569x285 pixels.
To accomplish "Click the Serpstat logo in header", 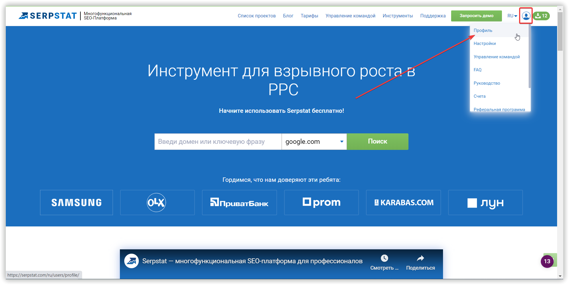I will [48, 16].
